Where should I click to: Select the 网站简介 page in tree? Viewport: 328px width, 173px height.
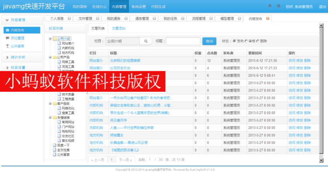[68, 43]
